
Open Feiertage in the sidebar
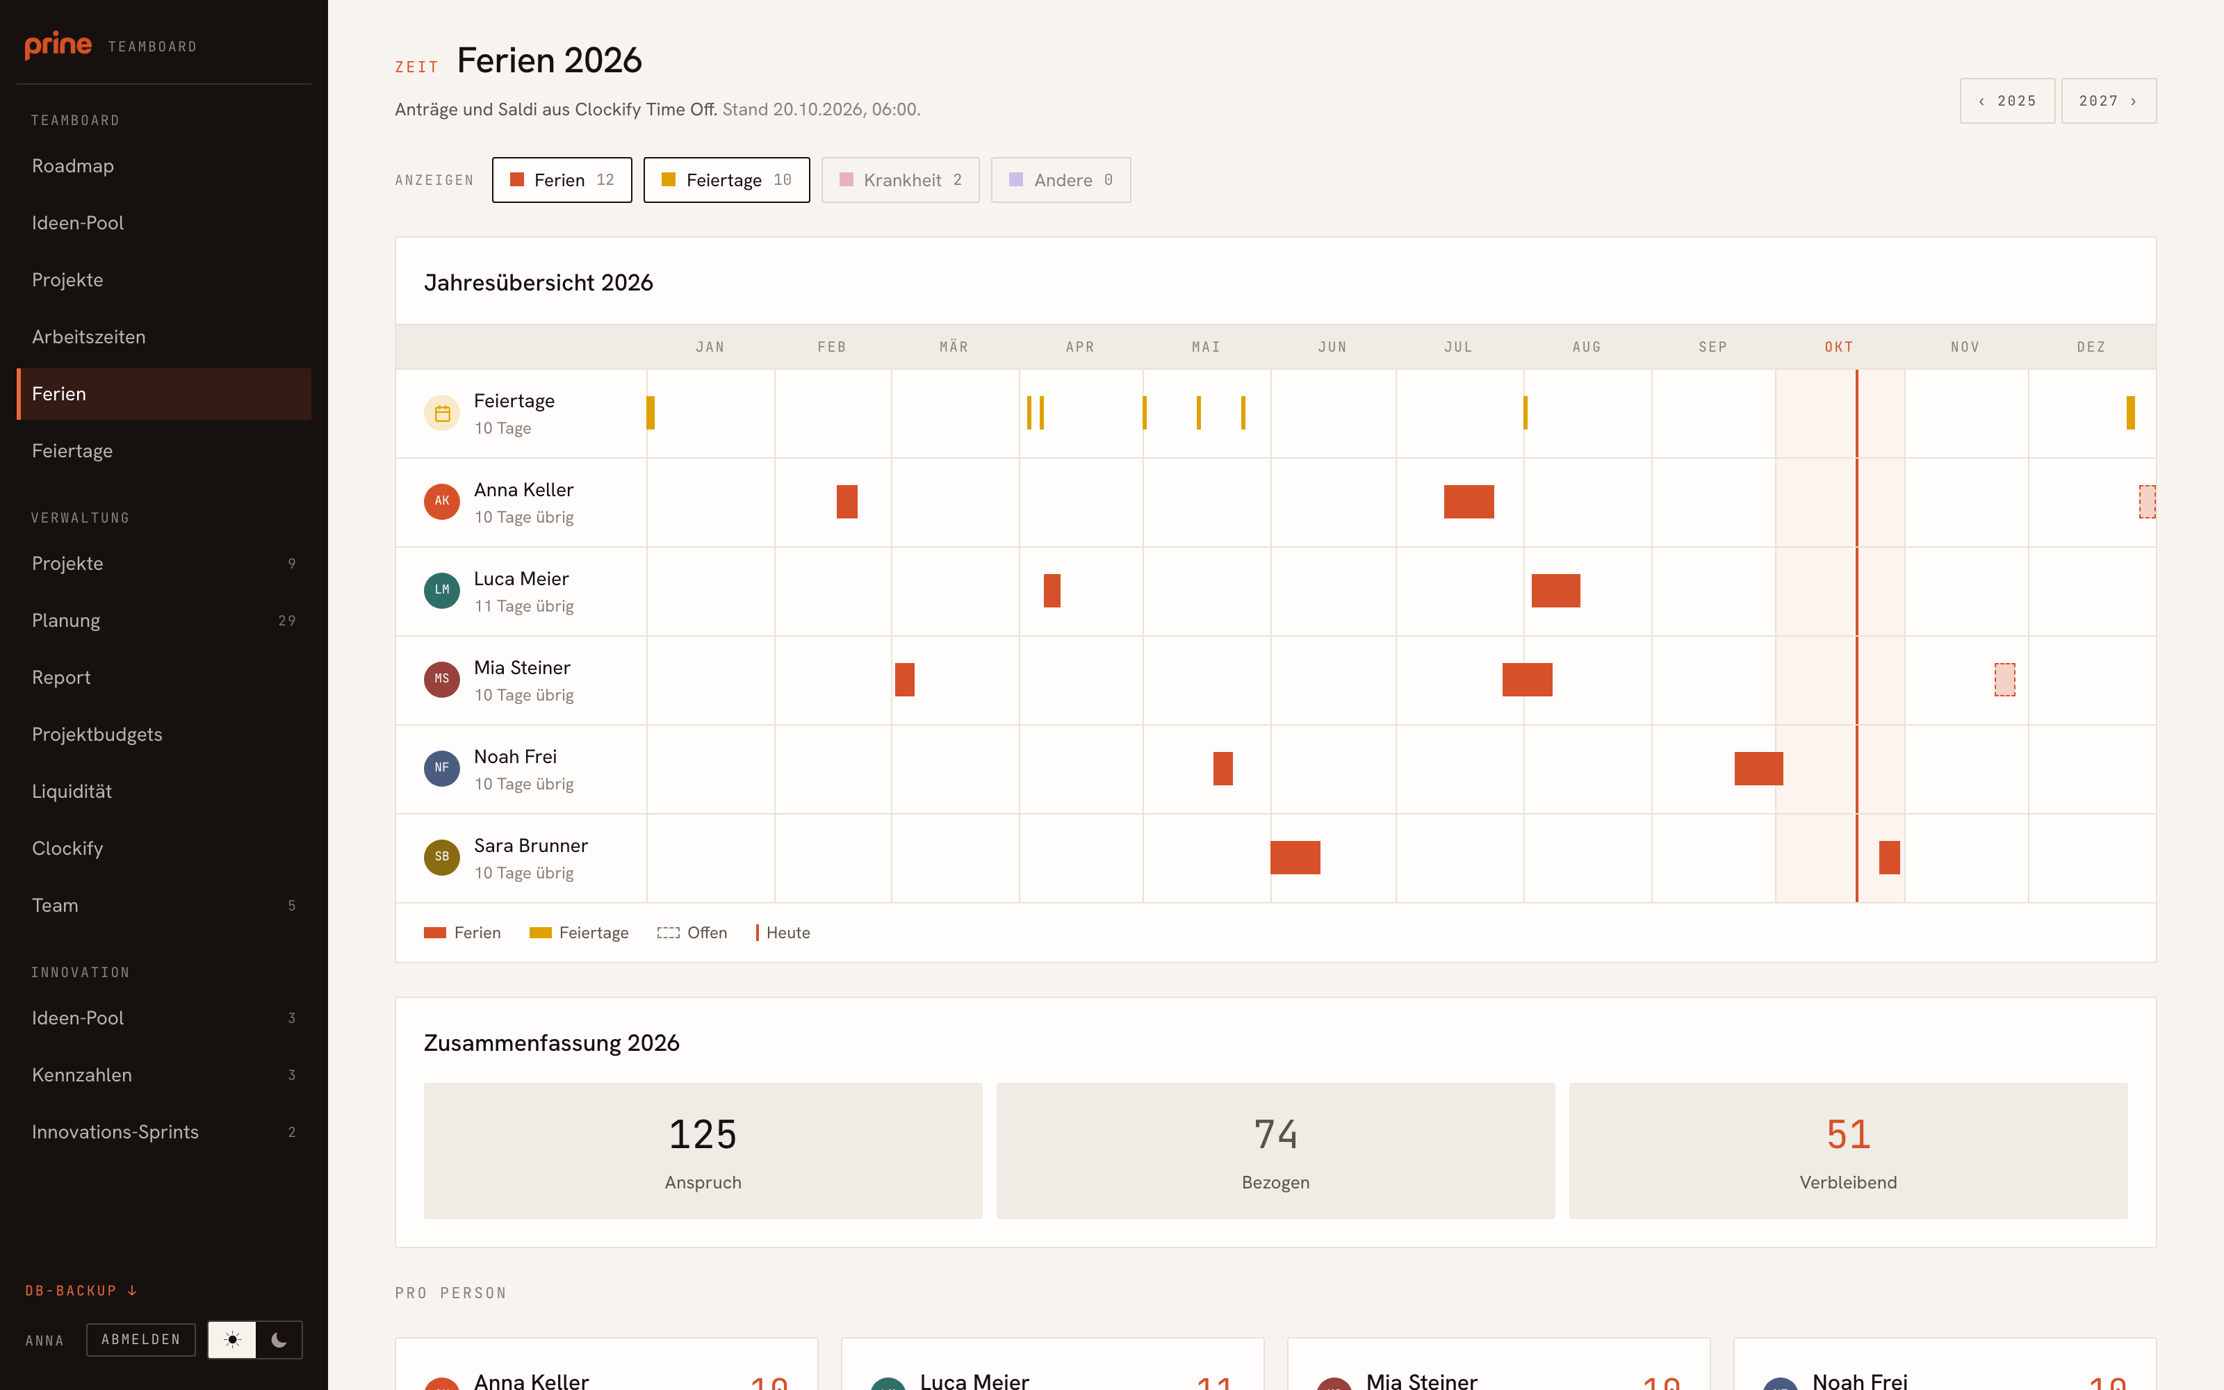click(163, 451)
